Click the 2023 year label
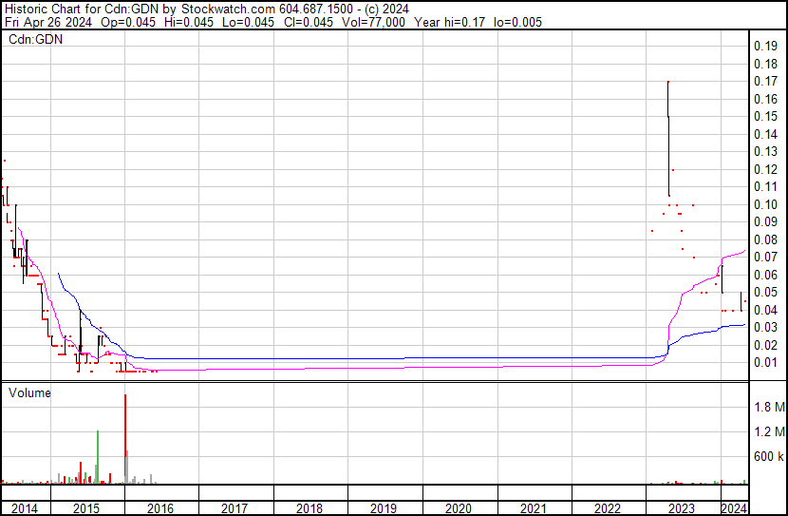Image resolution: width=788 pixels, height=516 pixels. (x=681, y=508)
